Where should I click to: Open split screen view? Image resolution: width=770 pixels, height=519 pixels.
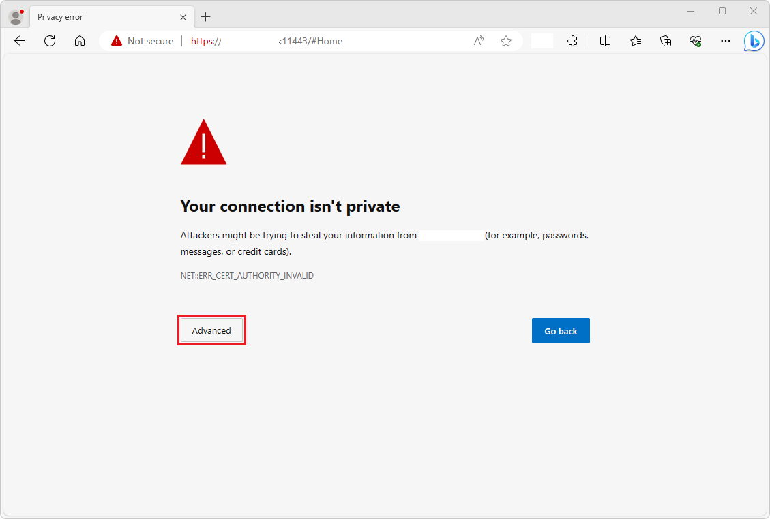tap(605, 41)
